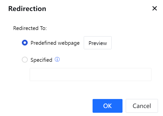The width and height of the screenshot is (163, 116).
Task: Select the Predefined webpage radio button
Action: click(25, 43)
